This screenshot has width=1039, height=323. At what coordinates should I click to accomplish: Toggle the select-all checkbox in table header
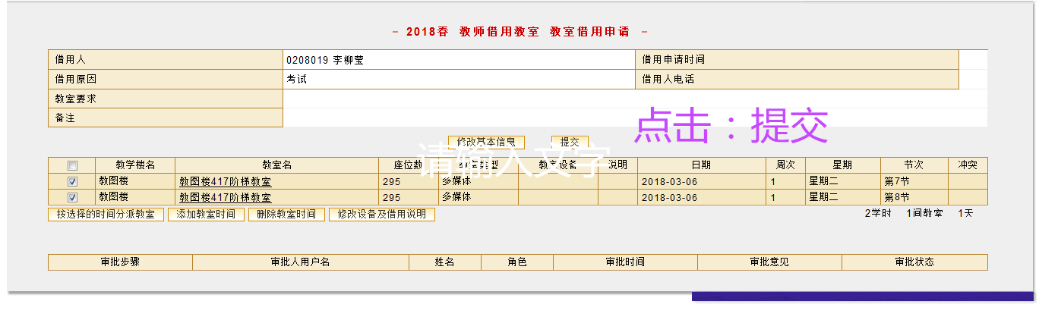click(72, 166)
